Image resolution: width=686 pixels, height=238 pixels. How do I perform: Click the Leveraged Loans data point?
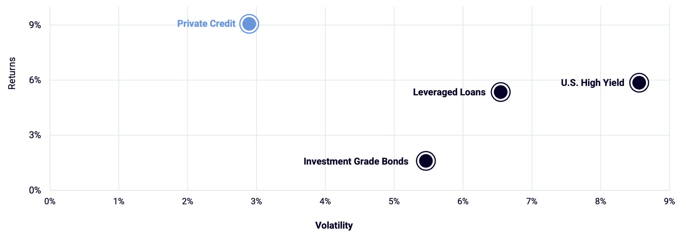501,92
